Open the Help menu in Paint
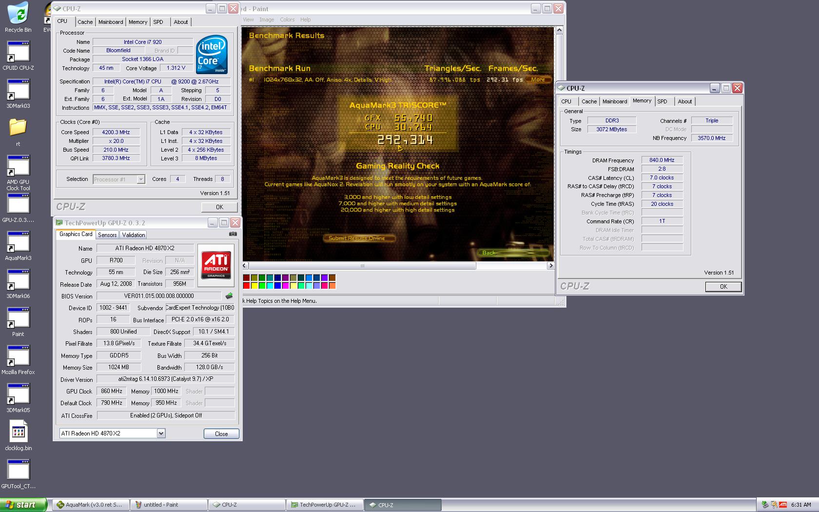The width and height of the screenshot is (819, 512). pyautogui.click(x=305, y=20)
